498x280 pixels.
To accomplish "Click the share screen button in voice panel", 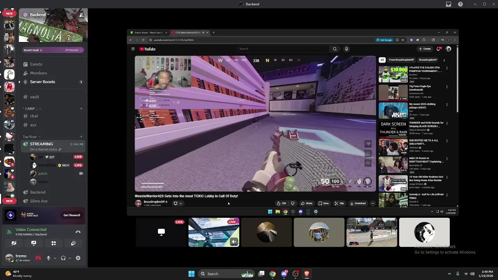I will click(34, 243).
